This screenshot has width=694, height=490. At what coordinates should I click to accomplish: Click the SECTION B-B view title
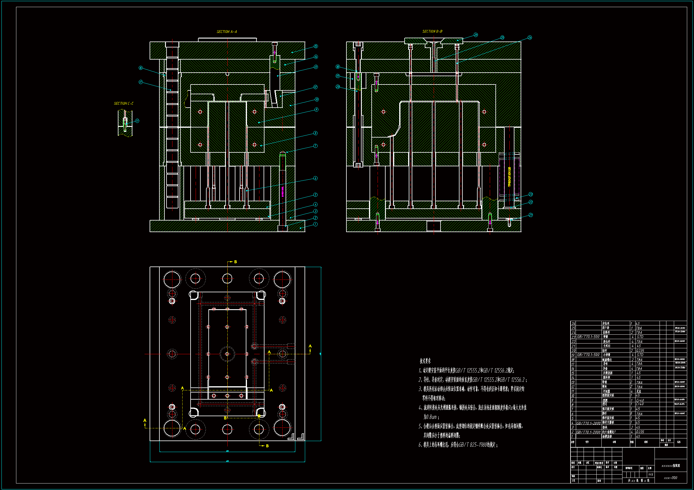[x=432, y=31]
